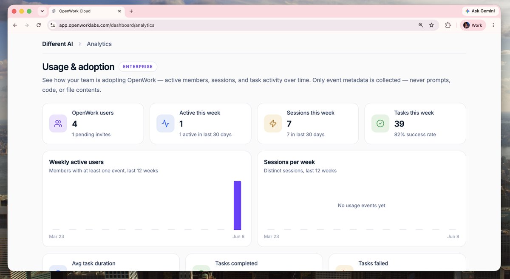Click the Analytics breadcrumb
The width and height of the screenshot is (510, 279).
click(99, 44)
